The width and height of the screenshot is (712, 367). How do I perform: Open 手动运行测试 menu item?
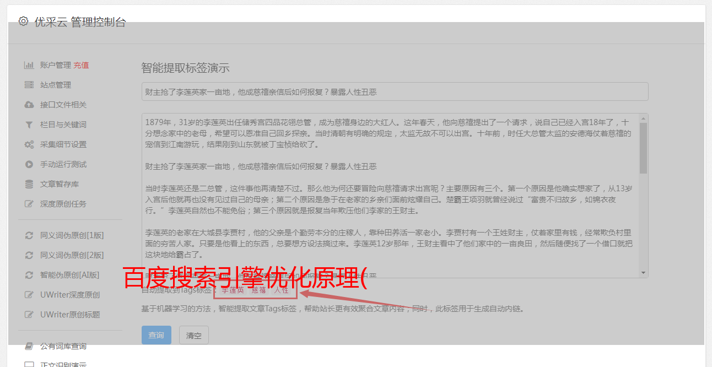tap(63, 164)
